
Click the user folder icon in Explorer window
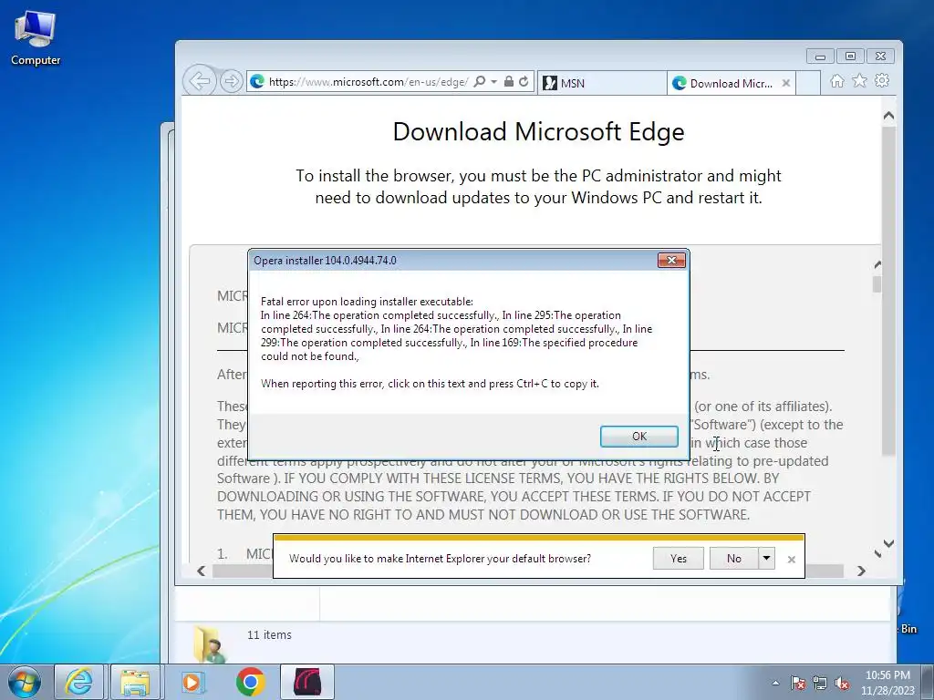pyautogui.click(x=210, y=644)
